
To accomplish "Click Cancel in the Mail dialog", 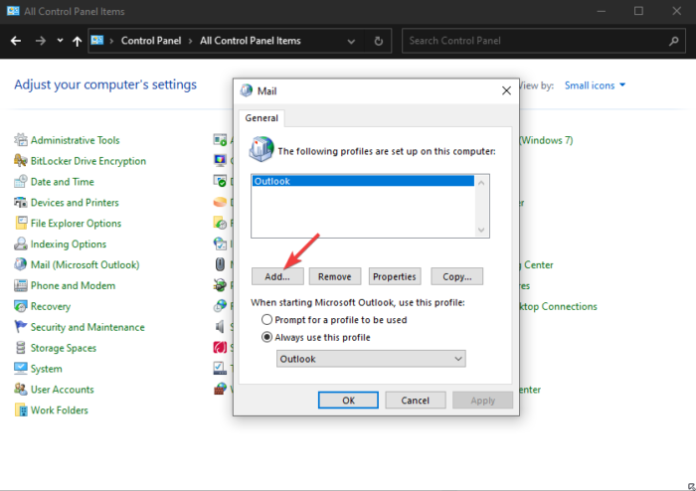I will 416,401.
